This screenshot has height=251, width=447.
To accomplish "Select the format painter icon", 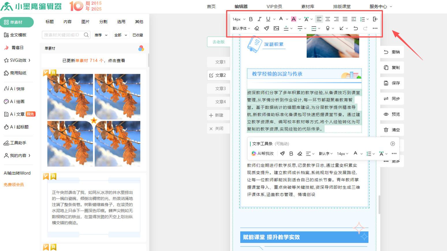I will click(x=267, y=28).
